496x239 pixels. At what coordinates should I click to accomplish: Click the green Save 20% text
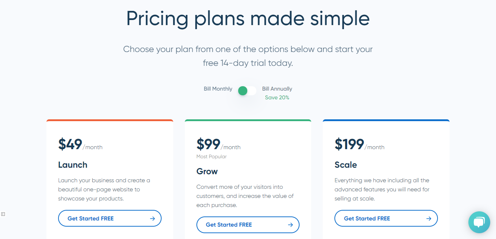[277, 97]
